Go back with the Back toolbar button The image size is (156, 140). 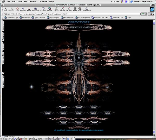tap(5, 9)
